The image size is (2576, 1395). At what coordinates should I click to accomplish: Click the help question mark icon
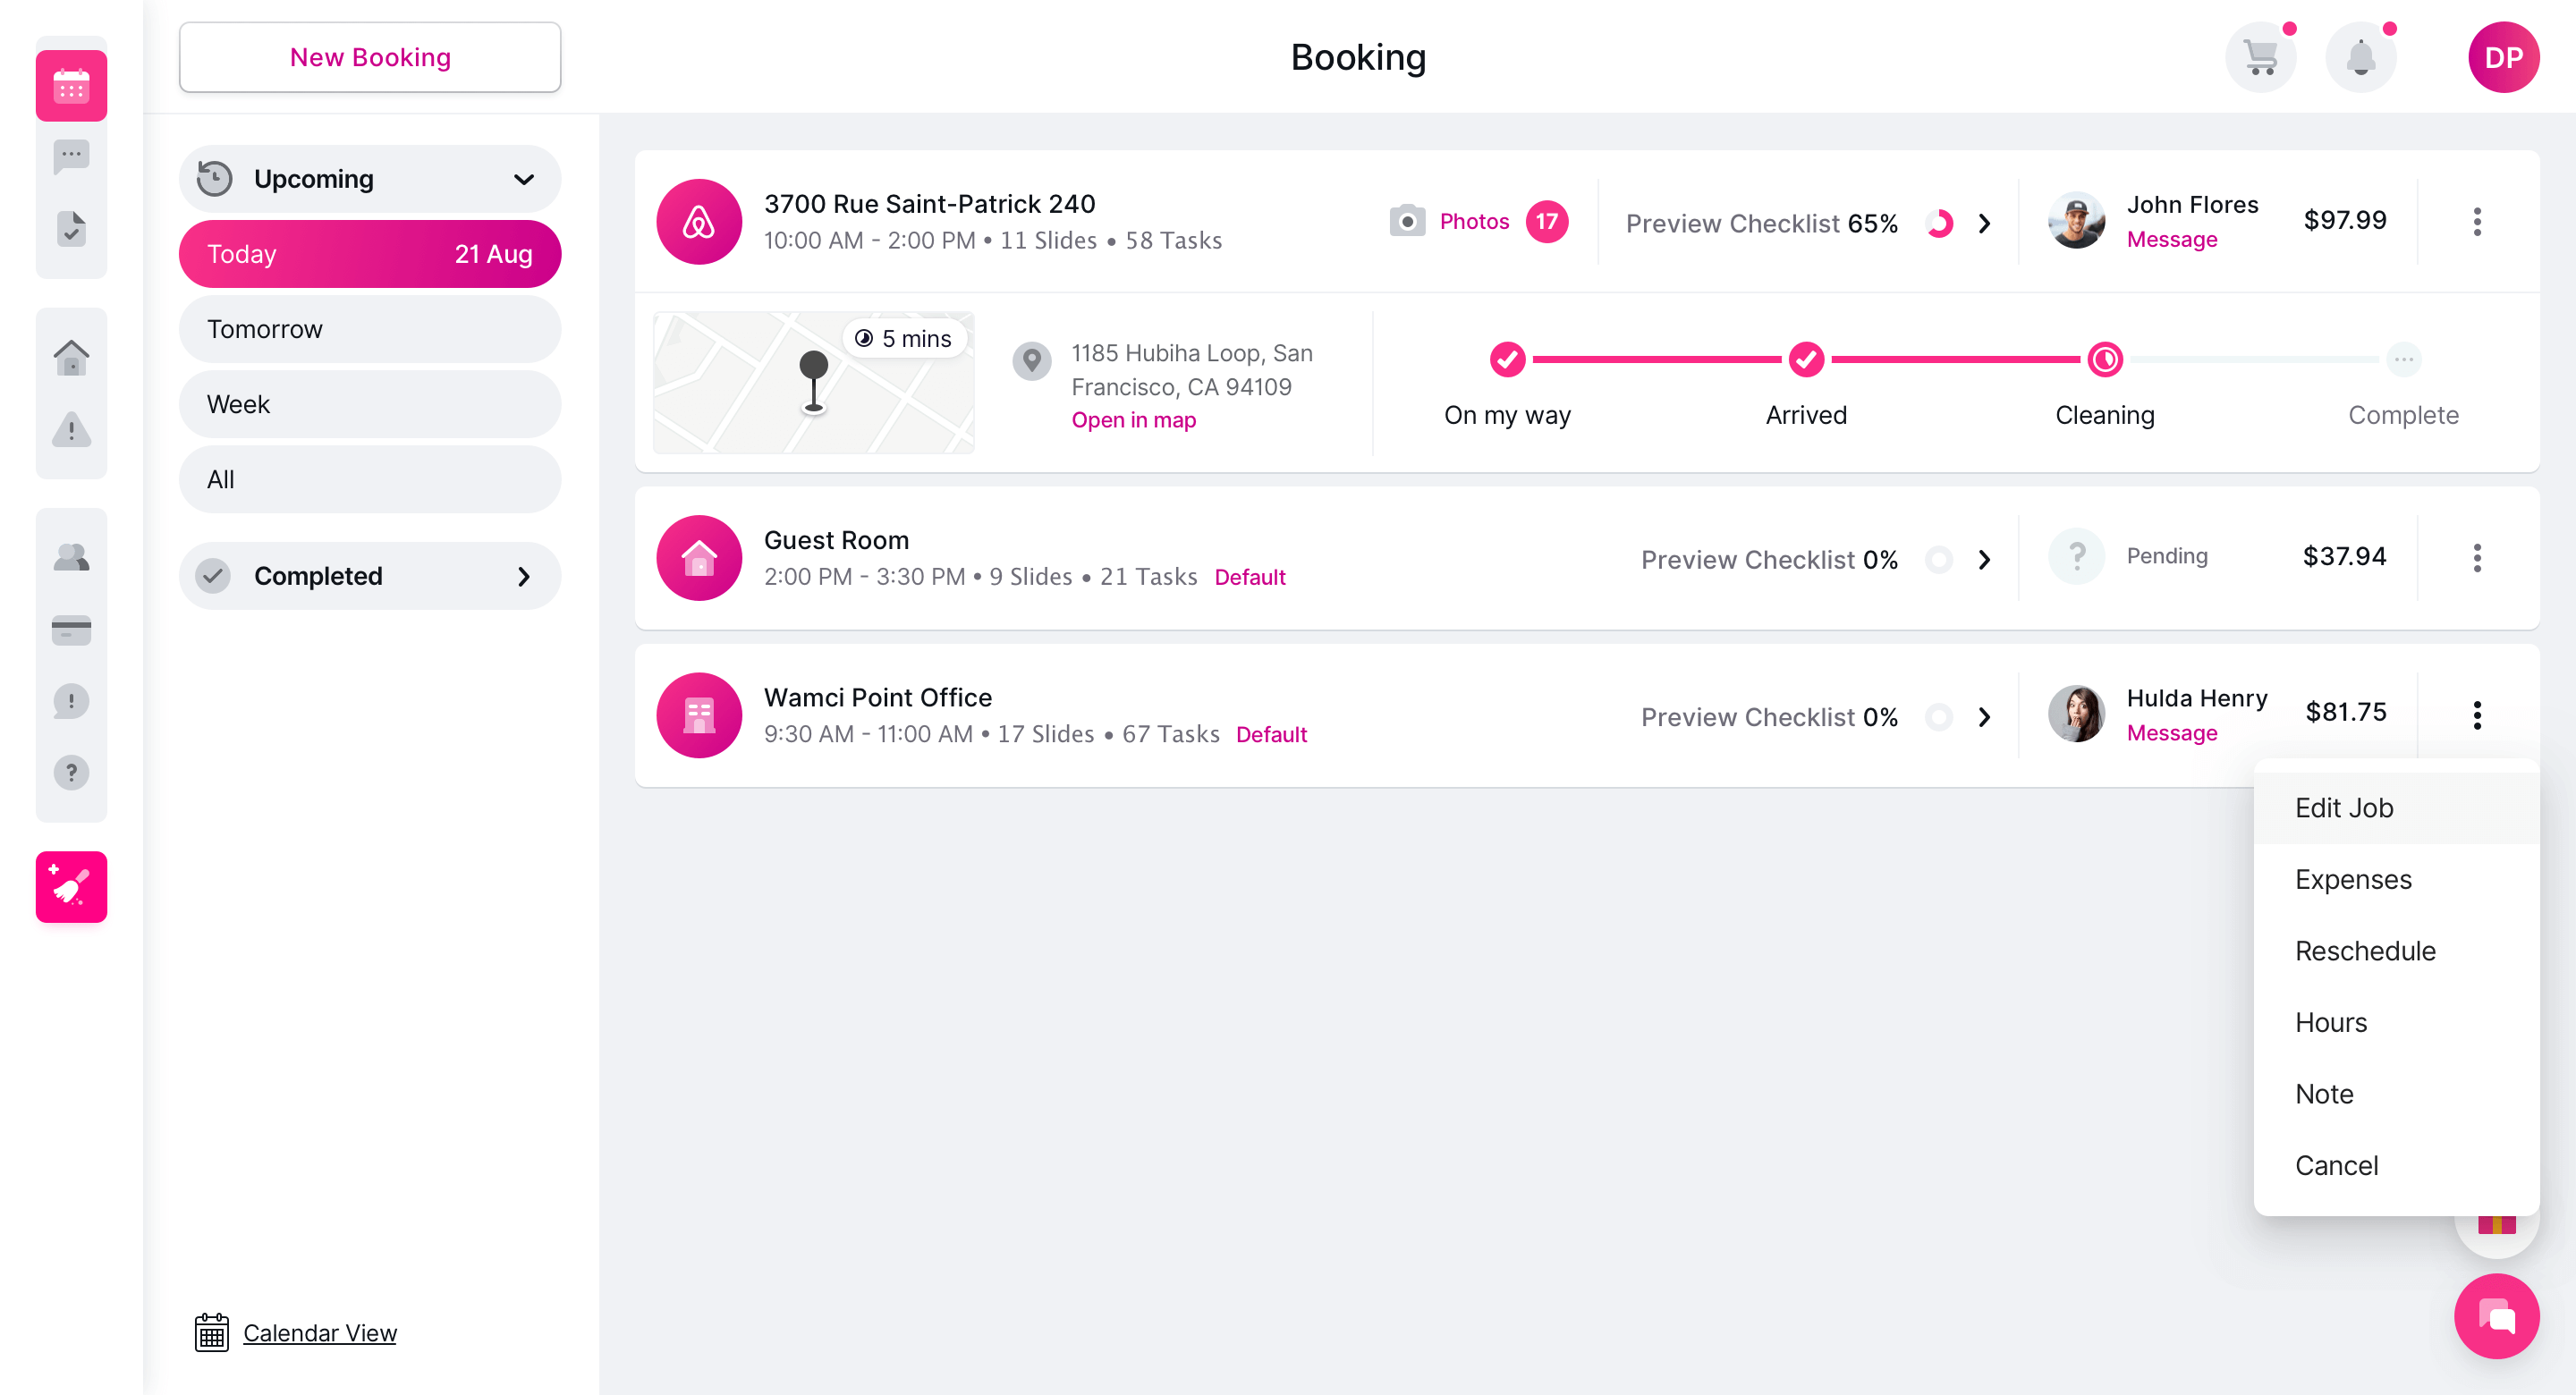pos(71,771)
